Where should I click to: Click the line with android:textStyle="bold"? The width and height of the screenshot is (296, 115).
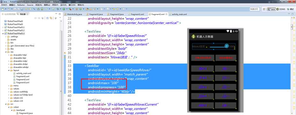tap(107, 49)
